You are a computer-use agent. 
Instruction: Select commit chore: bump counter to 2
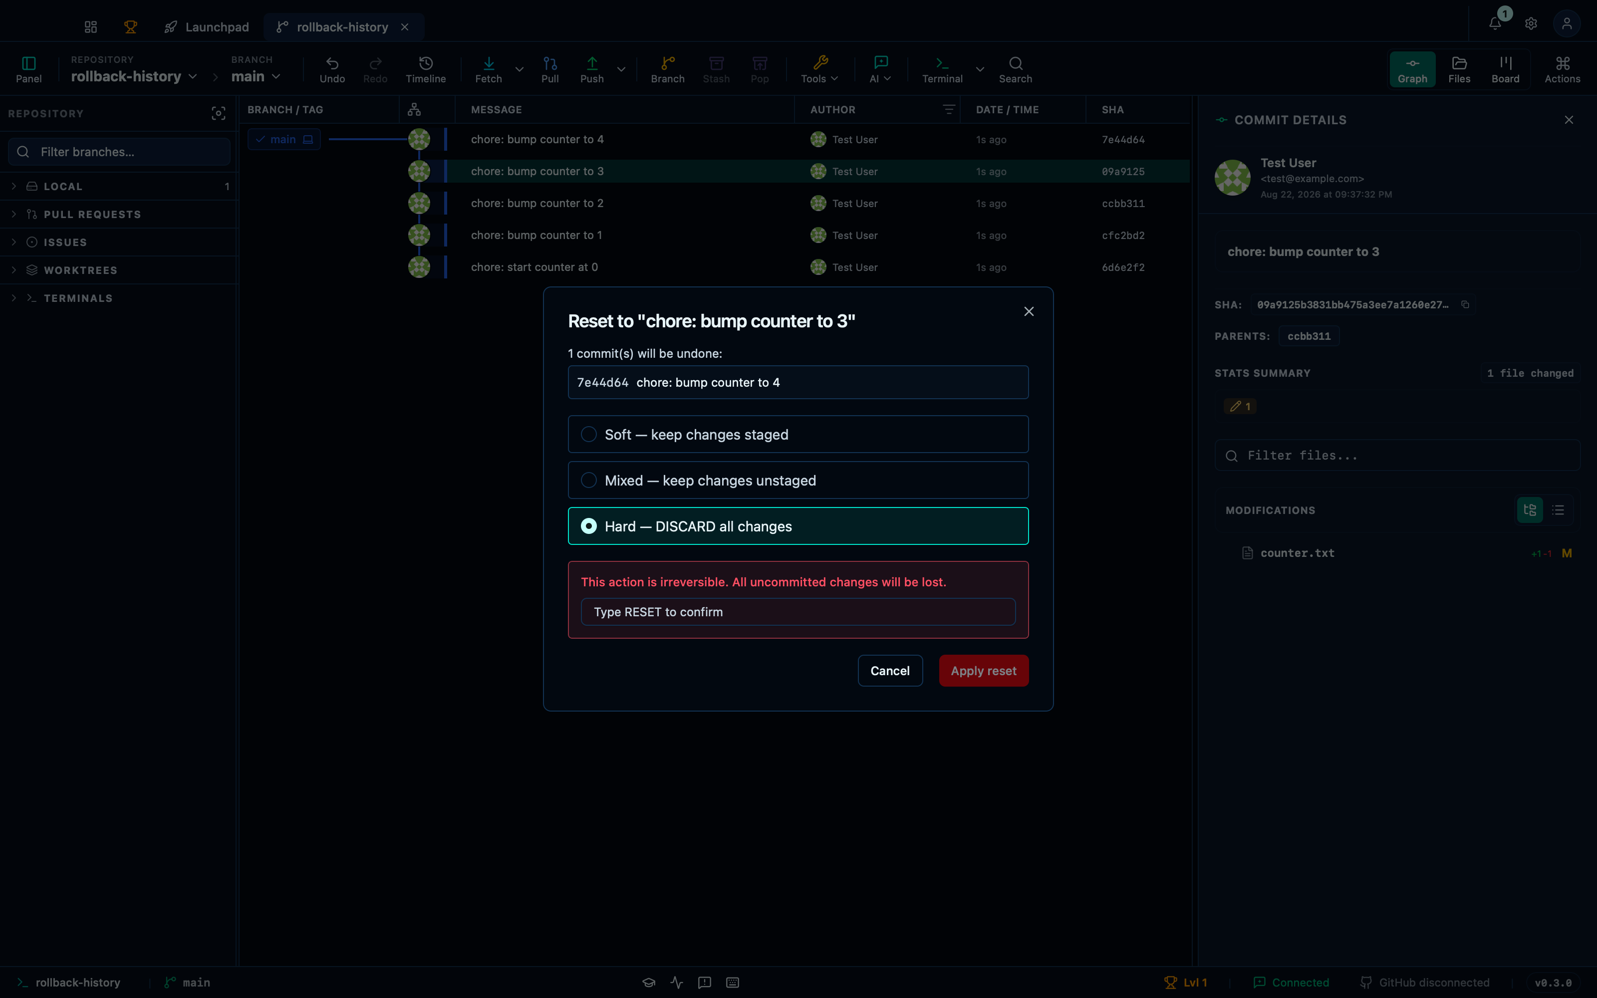tap(715, 203)
